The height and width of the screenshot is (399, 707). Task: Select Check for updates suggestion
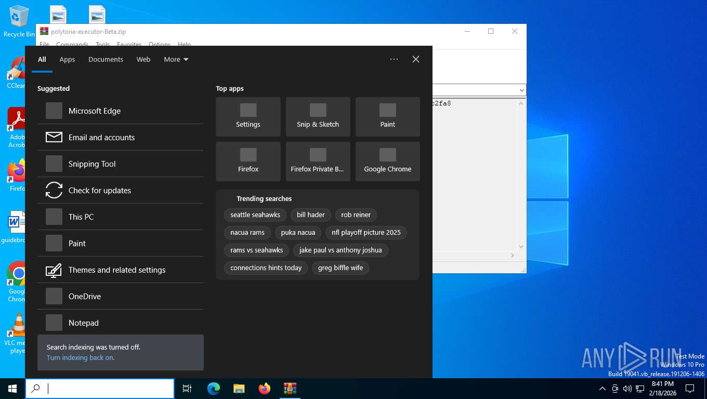(x=120, y=190)
